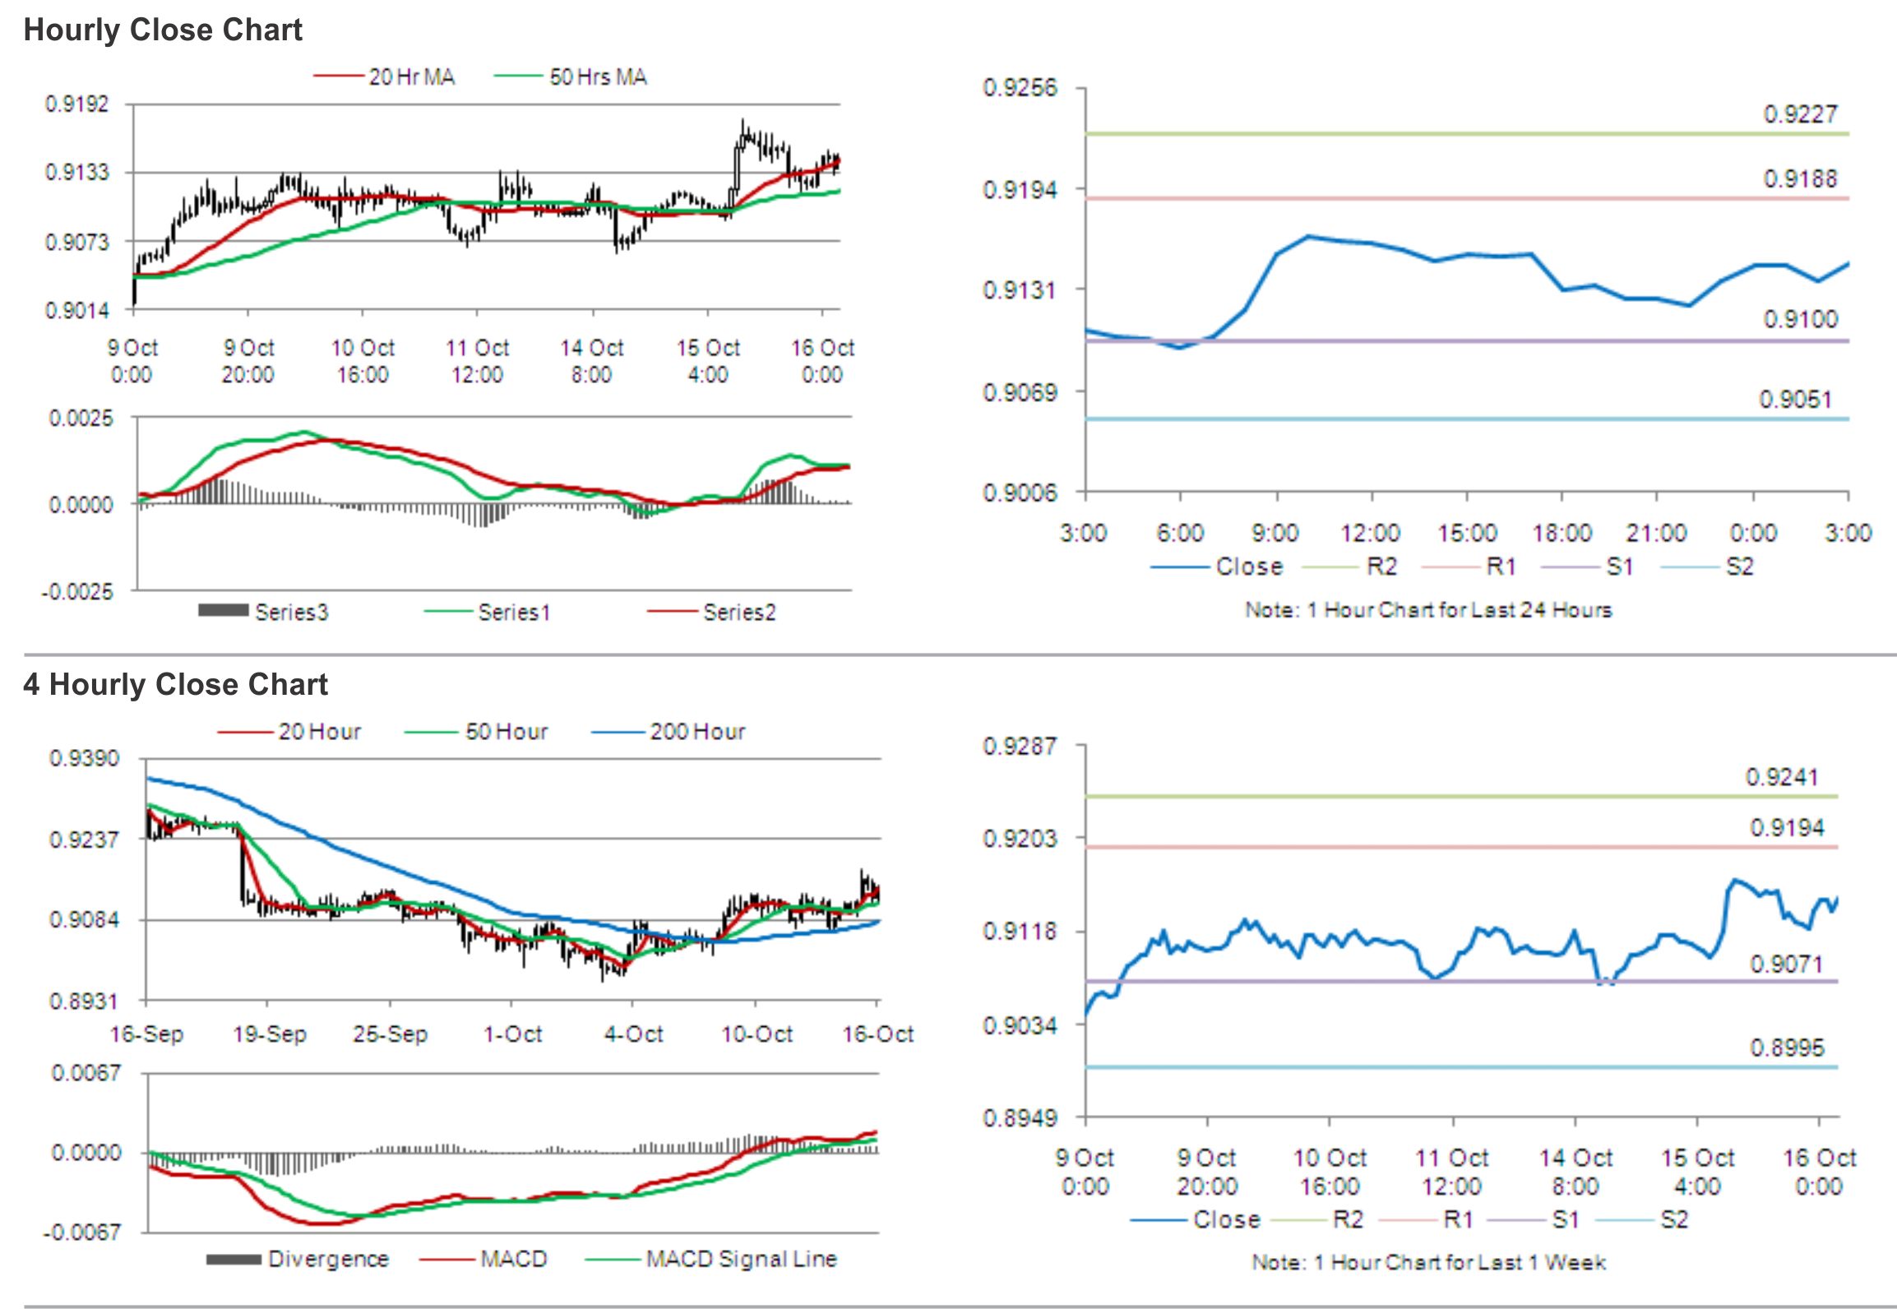Click the 0.9133 axis value
The width and height of the screenshot is (1897, 1309).
pyautogui.click(x=76, y=172)
